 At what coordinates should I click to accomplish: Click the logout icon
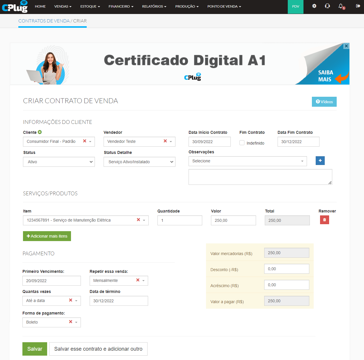coord(358,6)
